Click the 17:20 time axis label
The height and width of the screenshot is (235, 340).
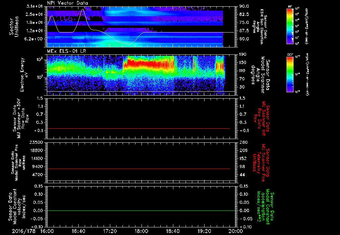[x=110, y=231]
